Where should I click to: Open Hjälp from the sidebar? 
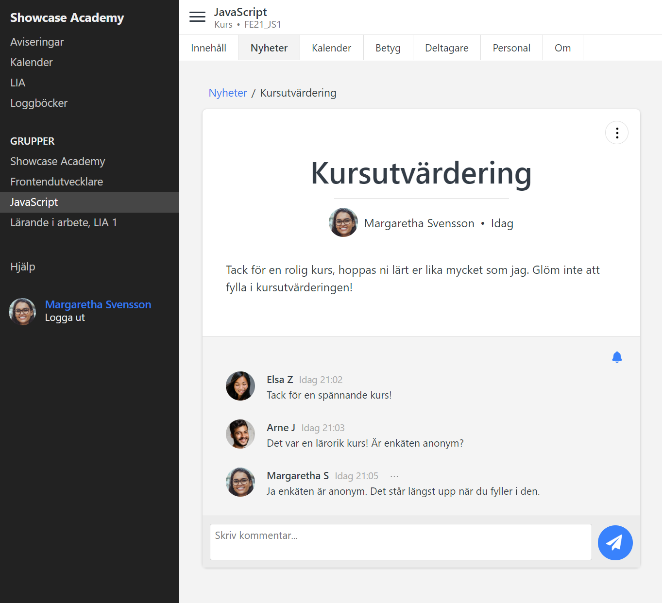point(23,267)
